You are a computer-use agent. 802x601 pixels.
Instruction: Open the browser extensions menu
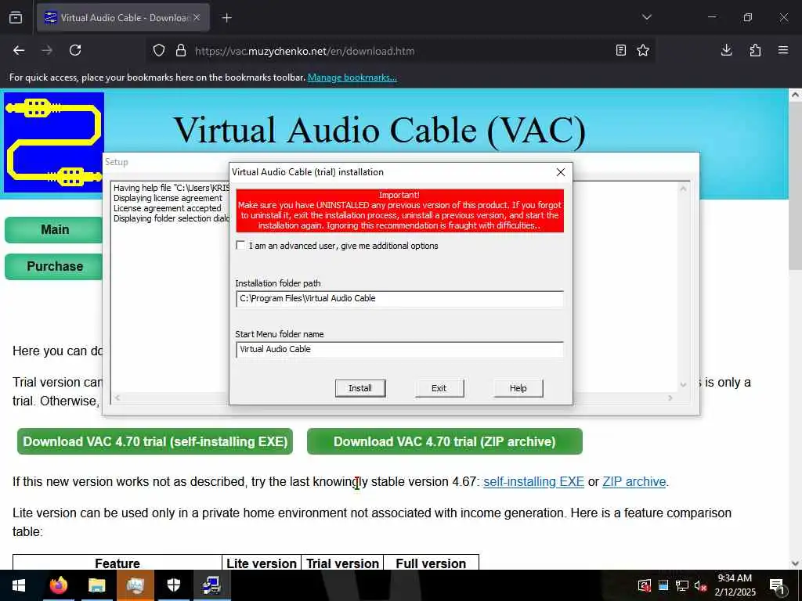[755, 50]
